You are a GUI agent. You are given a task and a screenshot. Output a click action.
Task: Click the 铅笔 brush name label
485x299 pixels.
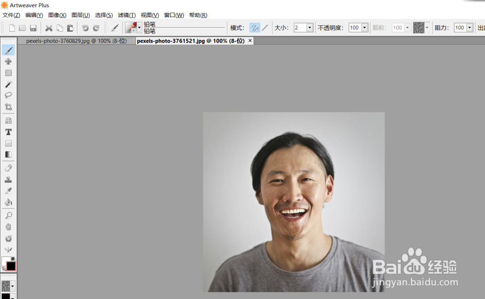149,24
